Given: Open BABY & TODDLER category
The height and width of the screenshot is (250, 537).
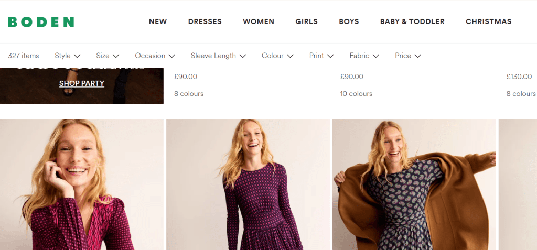Looking at the screenshot, I should point(412,21).
